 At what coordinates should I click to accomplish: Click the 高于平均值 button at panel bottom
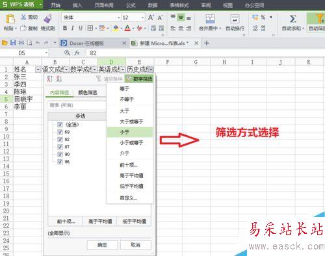pos(100,222)
